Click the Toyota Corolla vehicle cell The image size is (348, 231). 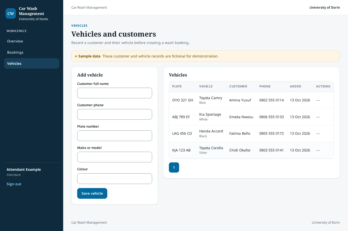point(211,150)
